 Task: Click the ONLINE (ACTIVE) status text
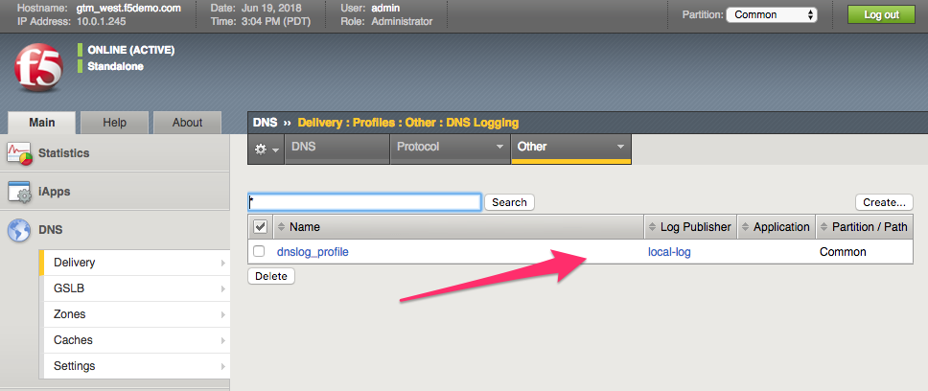tap(130, 50)
